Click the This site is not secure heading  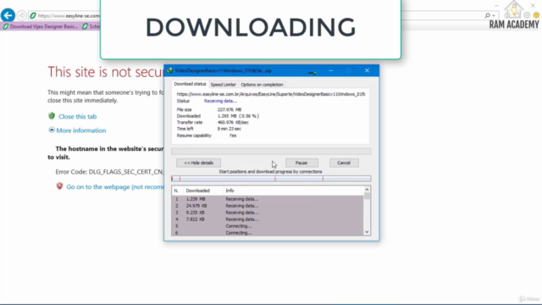[x=106, y=72]
